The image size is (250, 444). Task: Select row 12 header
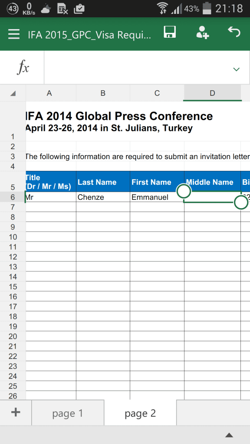[x=13, y=257]
